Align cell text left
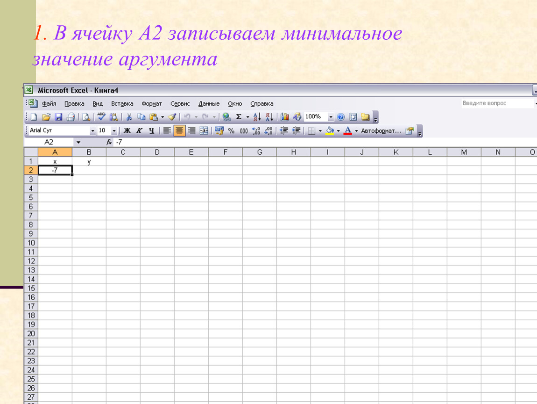 pyautogui.click(x=167, y=130)
